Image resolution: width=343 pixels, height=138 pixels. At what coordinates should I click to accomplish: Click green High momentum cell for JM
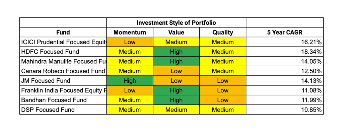point(130,80)
